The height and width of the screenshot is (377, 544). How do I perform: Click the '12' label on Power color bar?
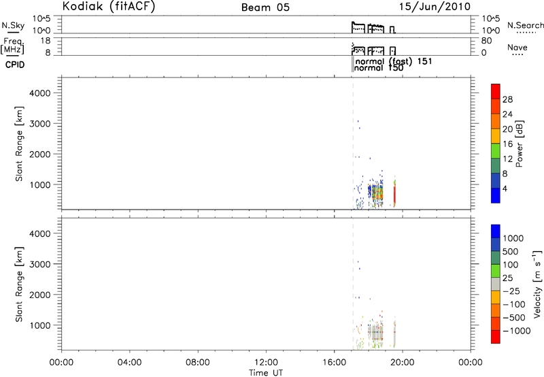[x=507, y=159]
